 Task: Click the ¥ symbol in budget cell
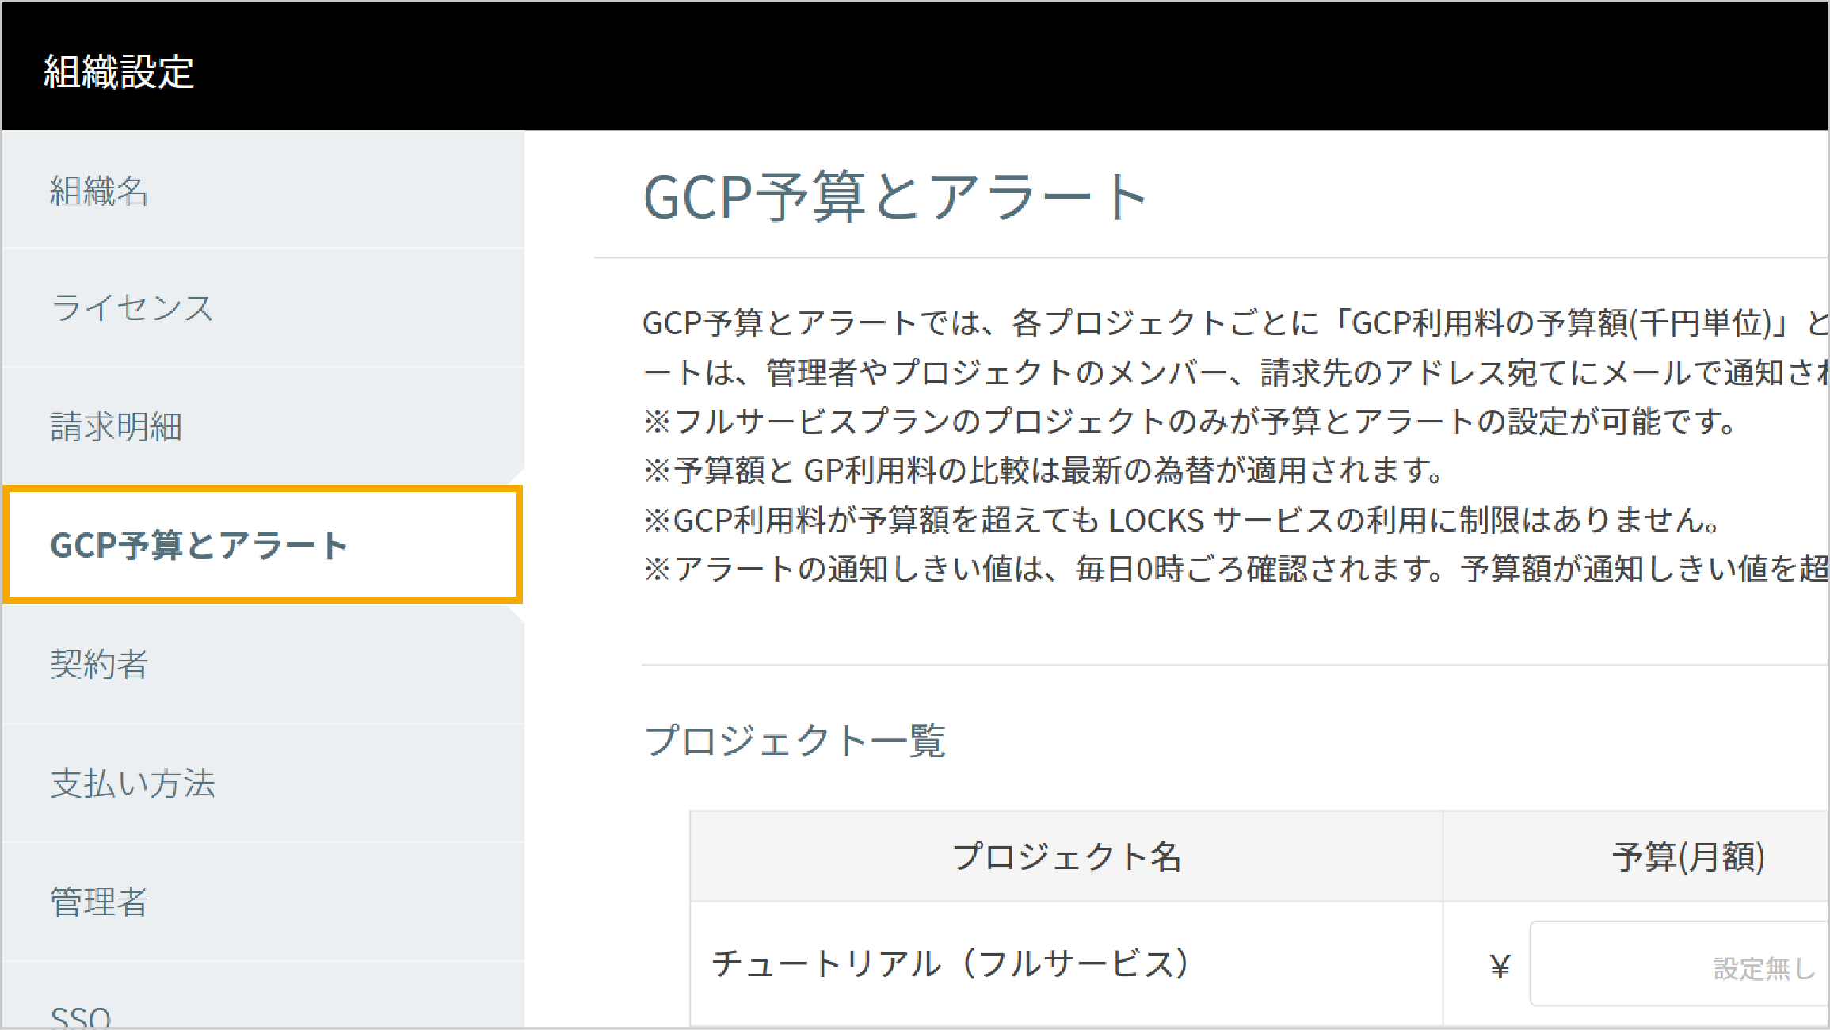pos(1500,967)
